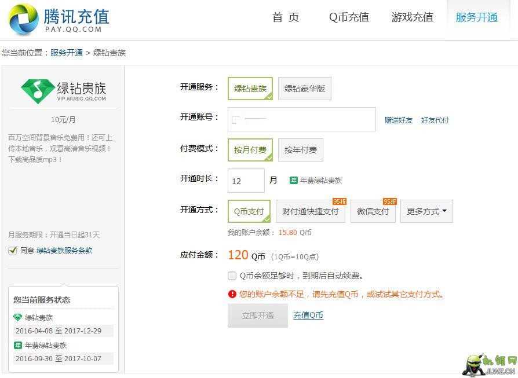The height and width of the screenshot is (378, 518).
Task: Click the 95折 badge on 财付通快捷支付
Action: coord(340,201)
